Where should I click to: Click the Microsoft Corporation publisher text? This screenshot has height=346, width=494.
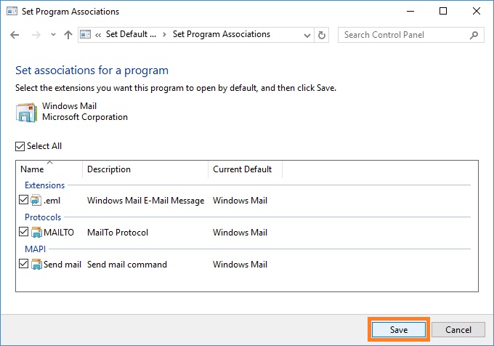(x=85, y=117)
